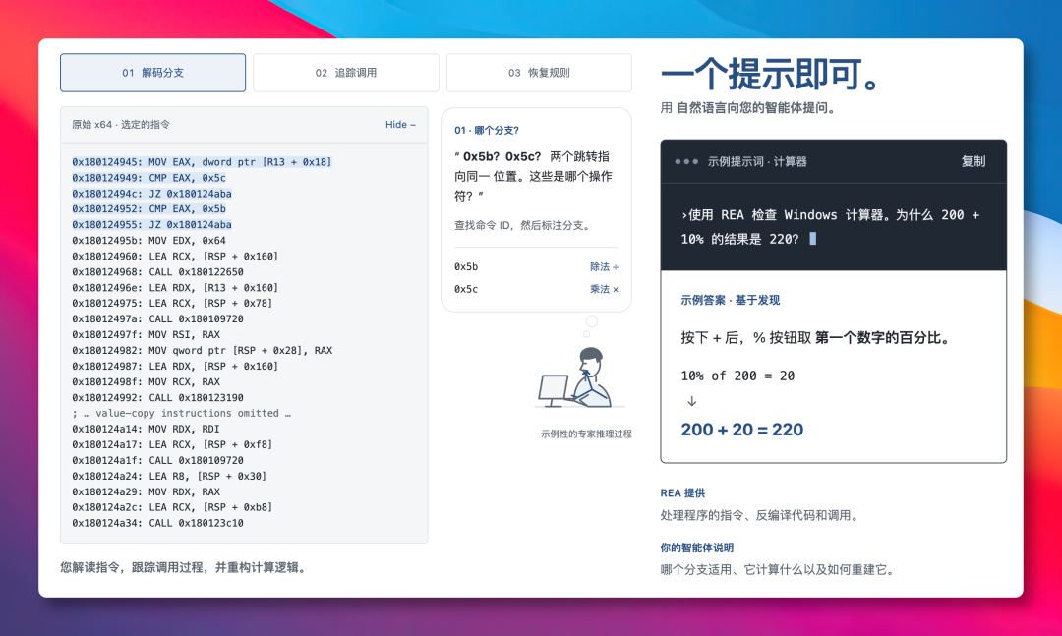Click the 示例提示词 · 计算器 title
This screenshot has height=636, width=1062.
click(x=757, y=162)
